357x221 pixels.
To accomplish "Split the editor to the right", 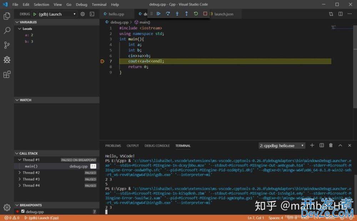I will pos(340,14).
